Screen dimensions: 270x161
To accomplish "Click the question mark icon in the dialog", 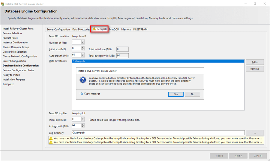I will (83, 80).
